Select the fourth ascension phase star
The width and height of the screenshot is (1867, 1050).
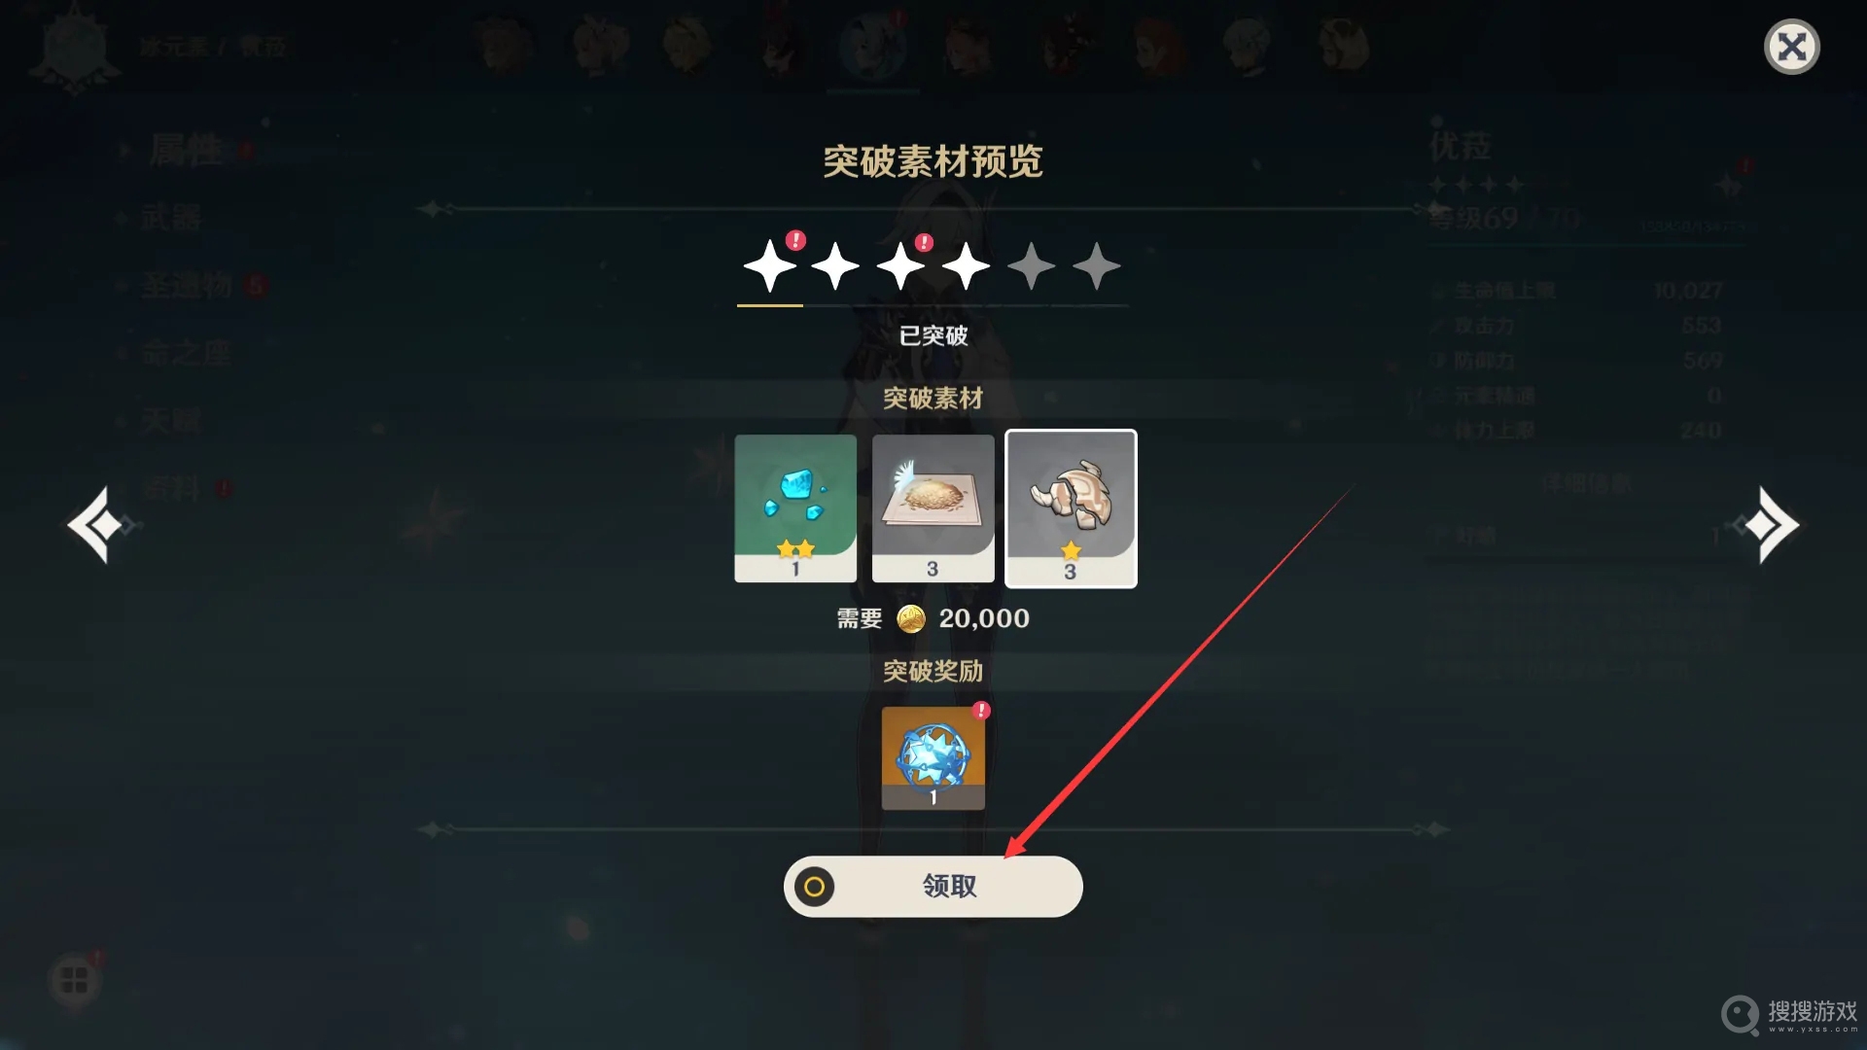tap(966, 266)
